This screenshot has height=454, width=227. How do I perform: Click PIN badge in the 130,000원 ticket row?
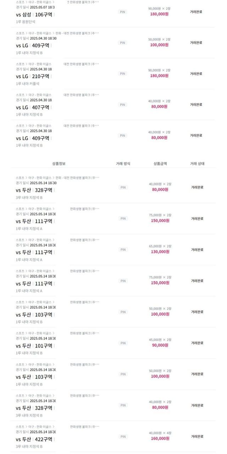click(123, 250)
